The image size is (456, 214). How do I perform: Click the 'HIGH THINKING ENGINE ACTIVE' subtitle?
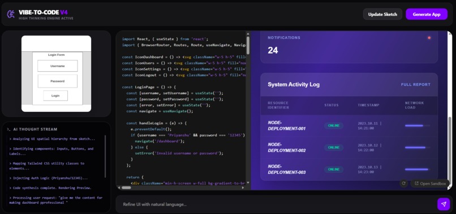pyautogui.click(x=46, y=18)
